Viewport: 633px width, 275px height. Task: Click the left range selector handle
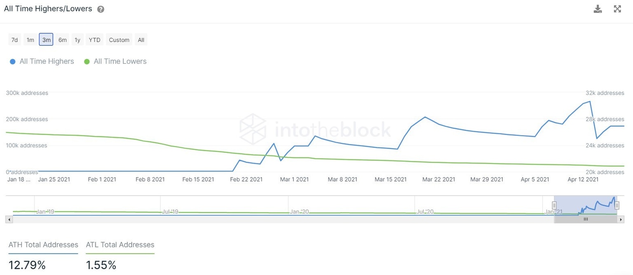click(x=554, y=205)
